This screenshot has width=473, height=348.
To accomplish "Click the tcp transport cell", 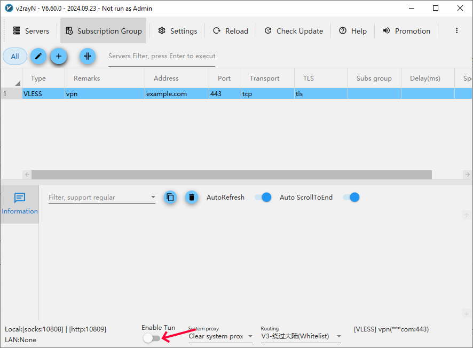I will [x=267, y=94].
